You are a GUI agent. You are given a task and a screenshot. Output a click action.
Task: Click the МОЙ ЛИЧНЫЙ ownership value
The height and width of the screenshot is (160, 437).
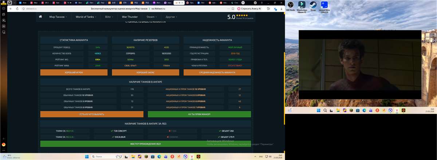point(235,47)
